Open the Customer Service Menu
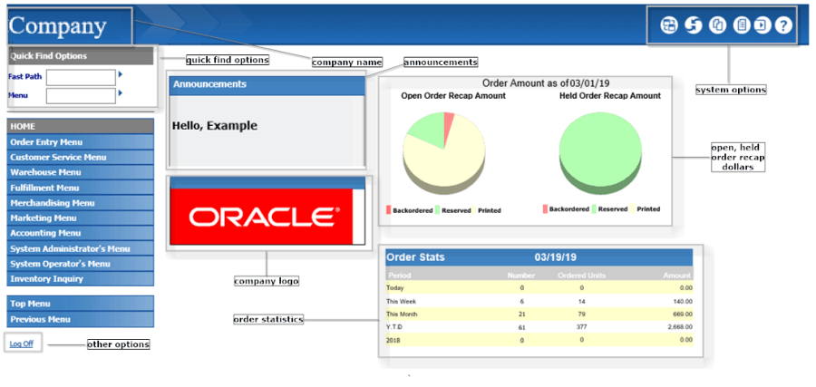Screen dimensions: 816x387 pyautogui.click(x=81, y=157)
